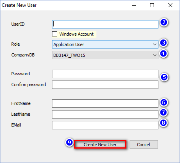Click the blue number 3 callout badge

163,43
